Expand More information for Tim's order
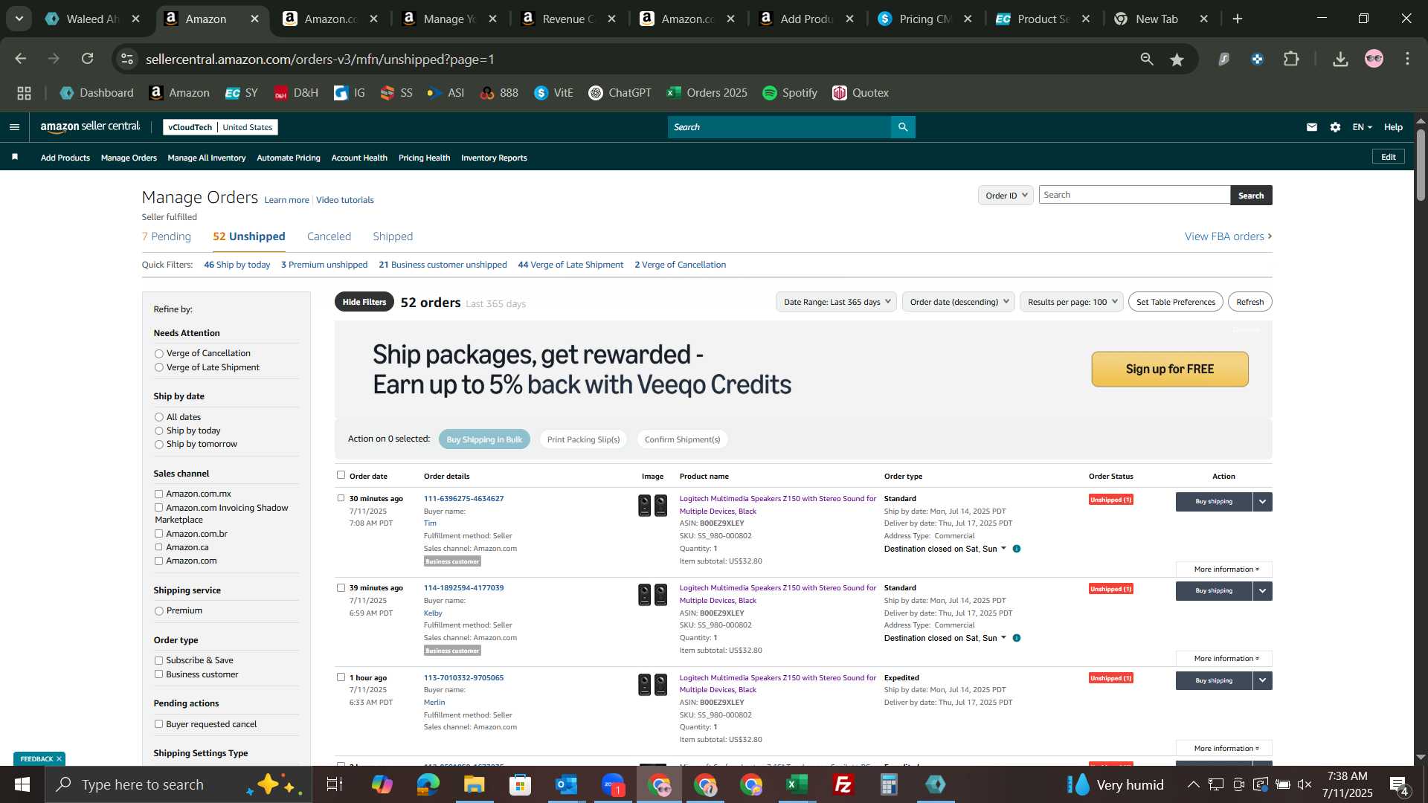 (1224, 570)
